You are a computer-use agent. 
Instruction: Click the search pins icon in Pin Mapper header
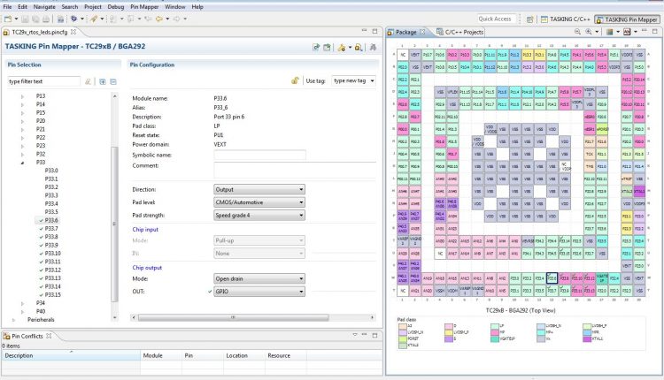coord(359,48)
